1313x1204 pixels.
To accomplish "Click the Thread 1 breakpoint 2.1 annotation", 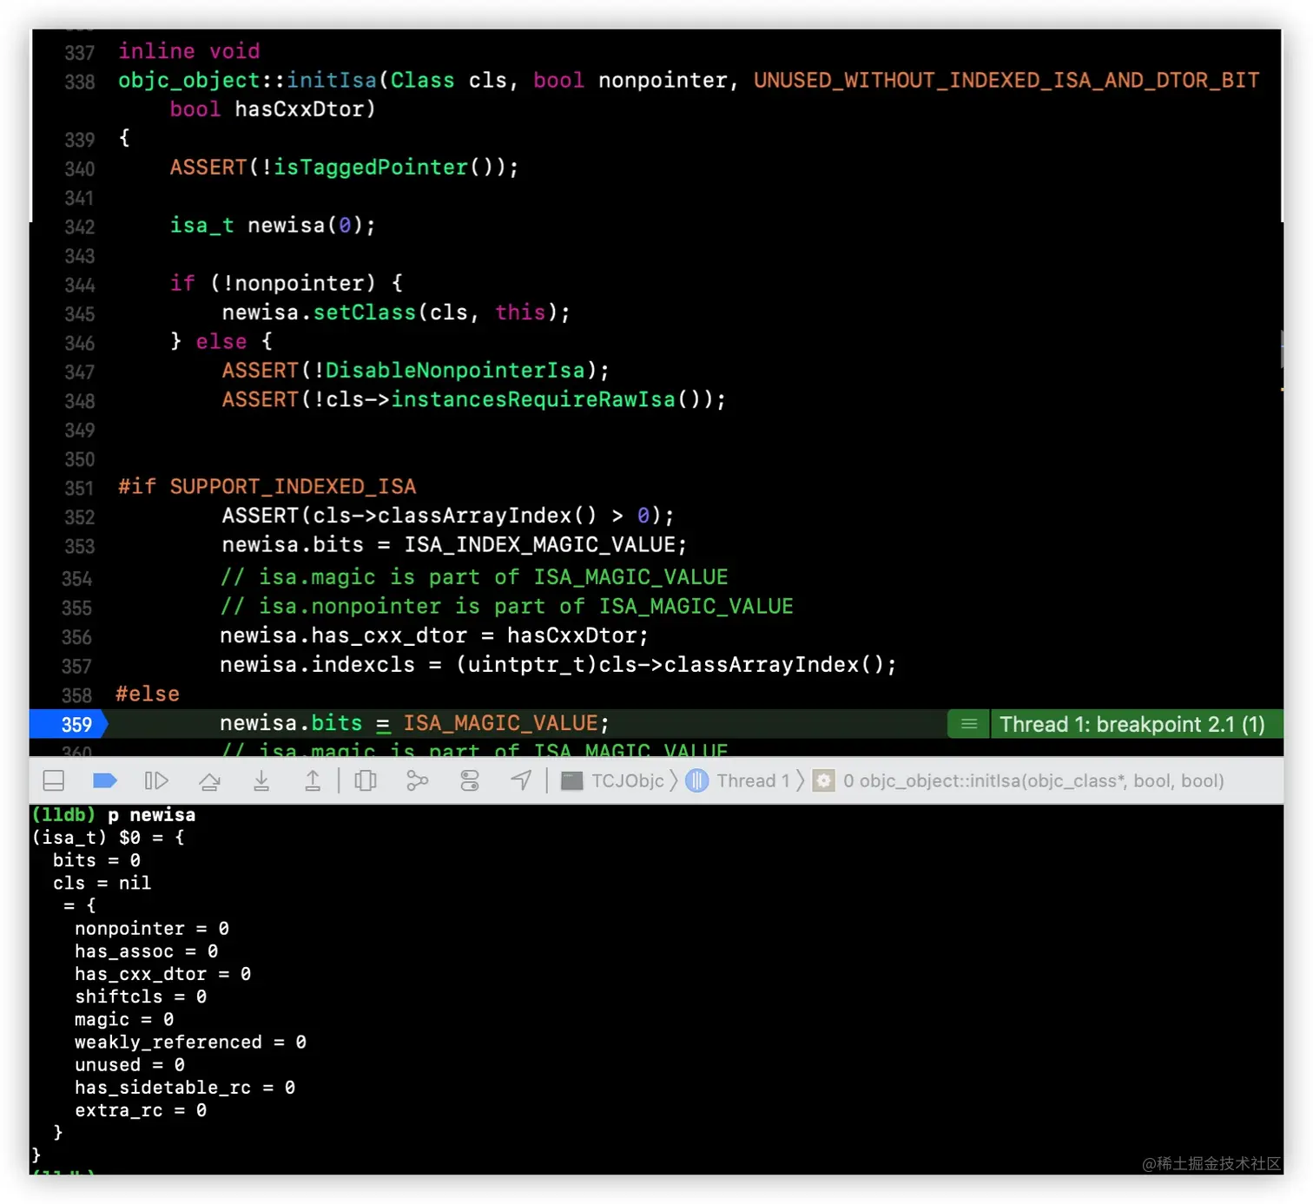I will [1132, 724].
